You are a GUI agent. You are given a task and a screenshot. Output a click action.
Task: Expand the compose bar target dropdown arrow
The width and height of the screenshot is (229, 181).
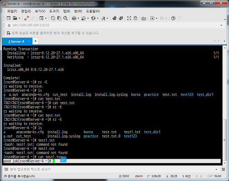[216, 170]
